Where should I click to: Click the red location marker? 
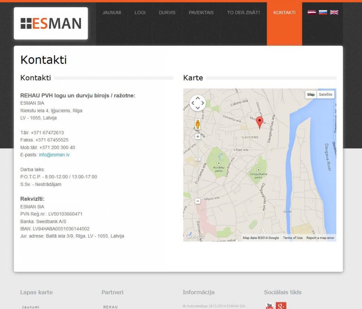pyautogui.click(x=260, y=122)
